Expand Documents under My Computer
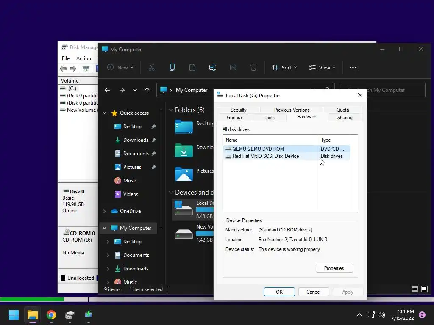The image size is (434, 325). pyautogui.click(x=108, y=255)
